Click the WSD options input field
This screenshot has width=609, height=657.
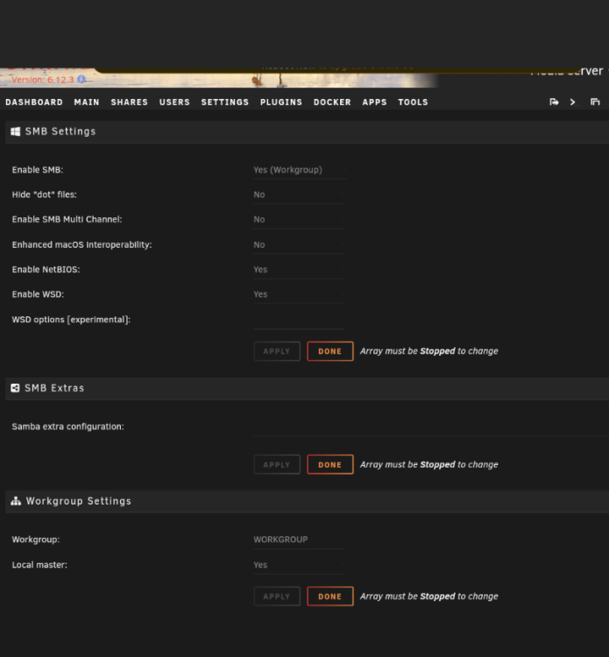click(x=299, y=320)
